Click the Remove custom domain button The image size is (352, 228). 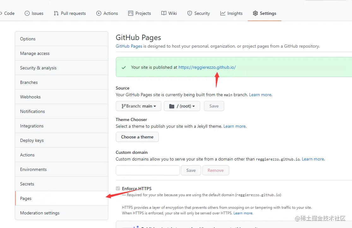coord(216,170)
